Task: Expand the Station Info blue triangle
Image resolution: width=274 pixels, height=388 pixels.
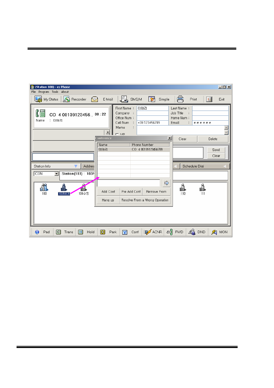Action: coord(76,166)
